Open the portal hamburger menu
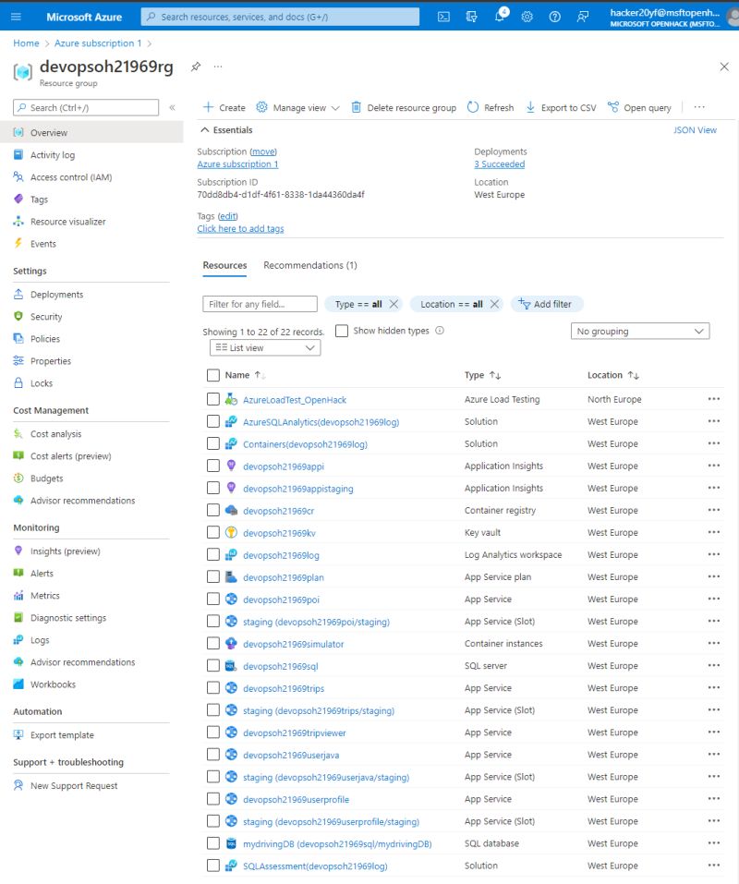The height and width of the screenshot is (884, 739). point(16,17)
